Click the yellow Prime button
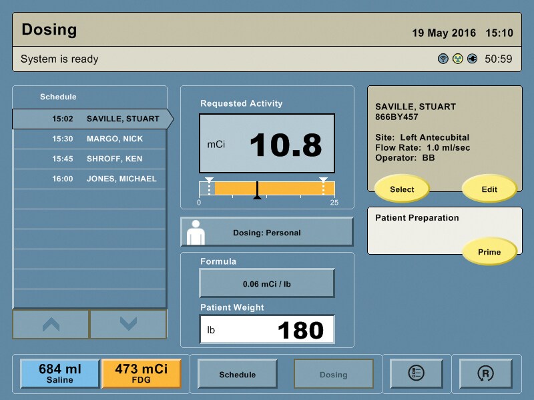 coord(489,252)
